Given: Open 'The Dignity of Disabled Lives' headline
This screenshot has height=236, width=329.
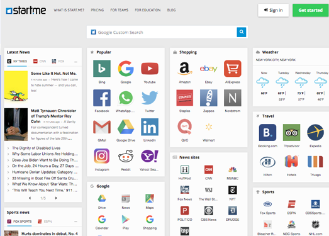Looking at the screenshot, I should (x=36, y=148).
